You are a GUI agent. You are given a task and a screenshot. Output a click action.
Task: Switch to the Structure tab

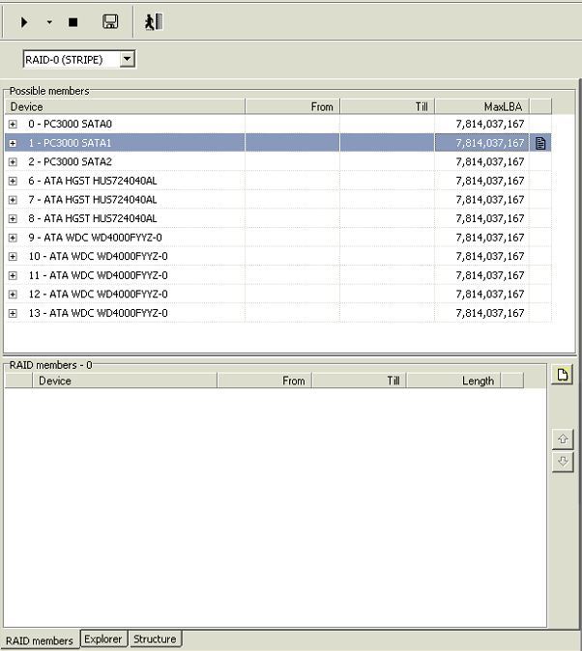tap(154, 639)
